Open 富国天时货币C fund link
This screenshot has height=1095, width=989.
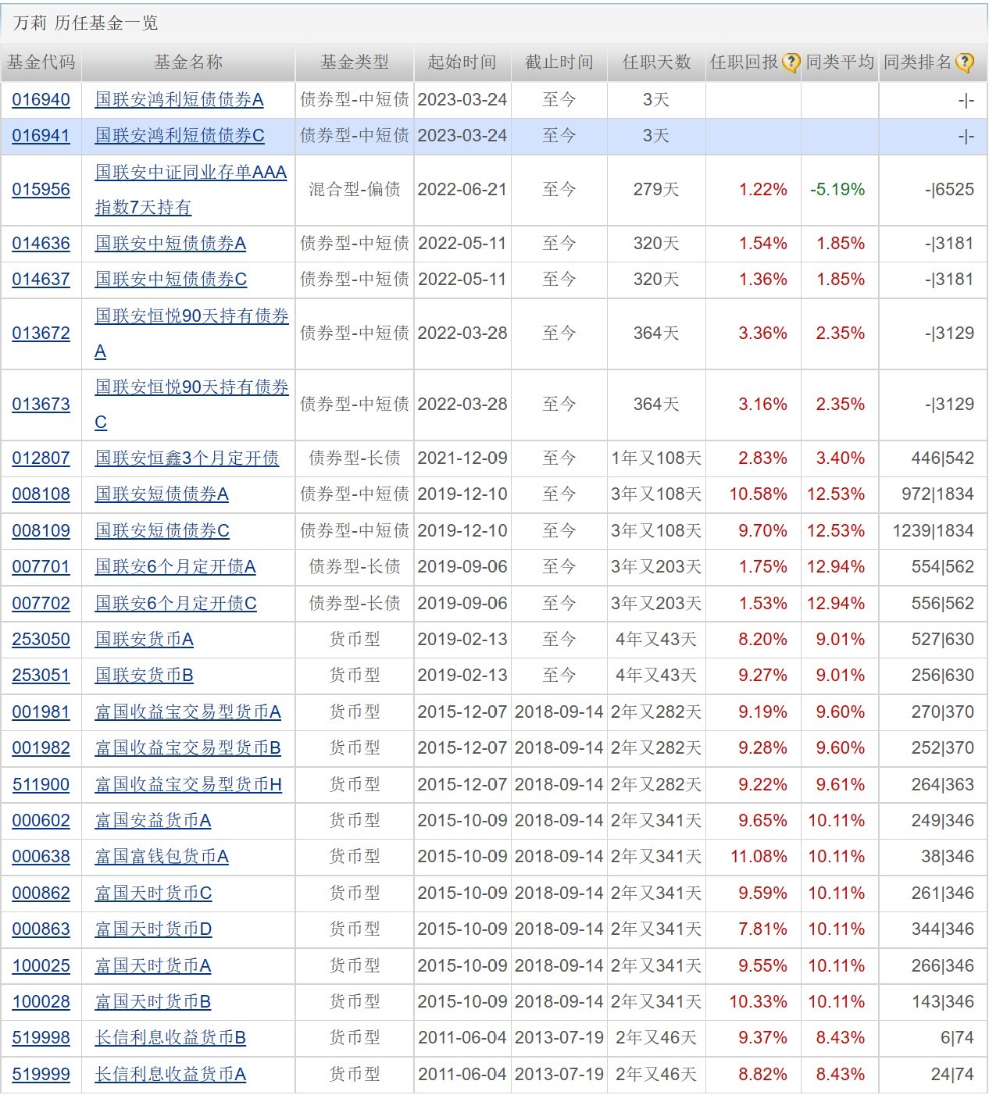pyautogui.click(x=153, y=893)
